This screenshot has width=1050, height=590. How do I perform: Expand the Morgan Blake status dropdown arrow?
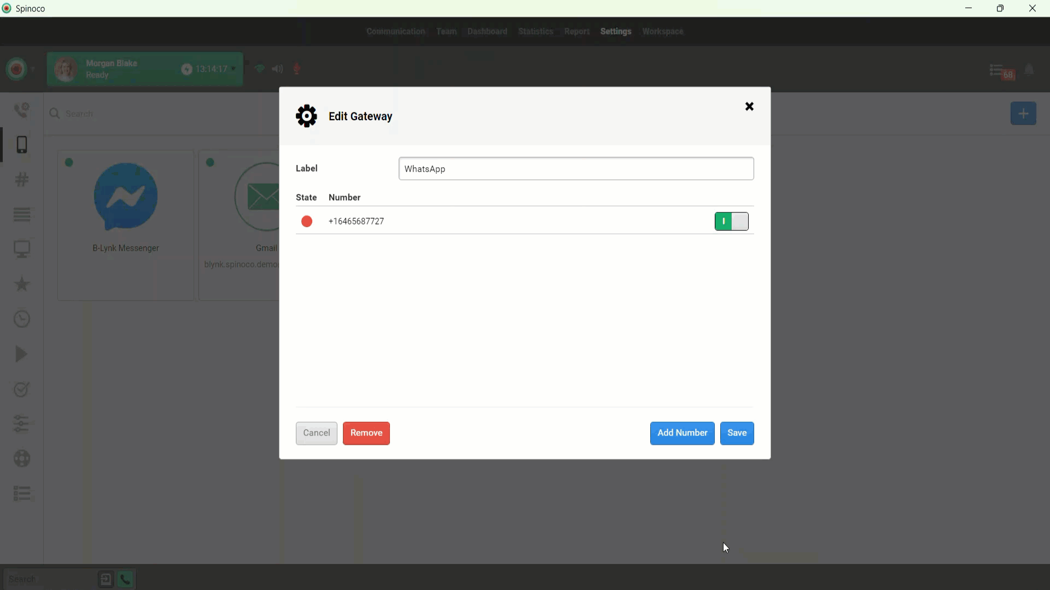click(234, 69)
